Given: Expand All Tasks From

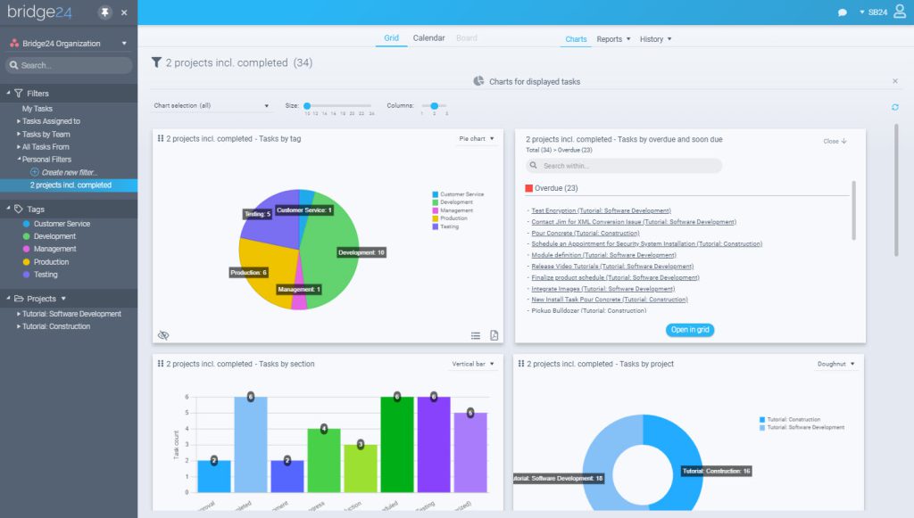Looking at the screenshot, I should click(x=18, y=147).
